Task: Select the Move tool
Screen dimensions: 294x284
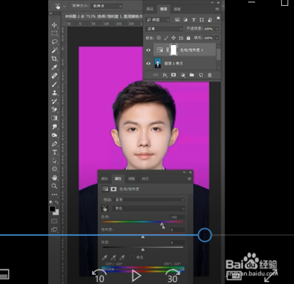Action: click(54, 25)
